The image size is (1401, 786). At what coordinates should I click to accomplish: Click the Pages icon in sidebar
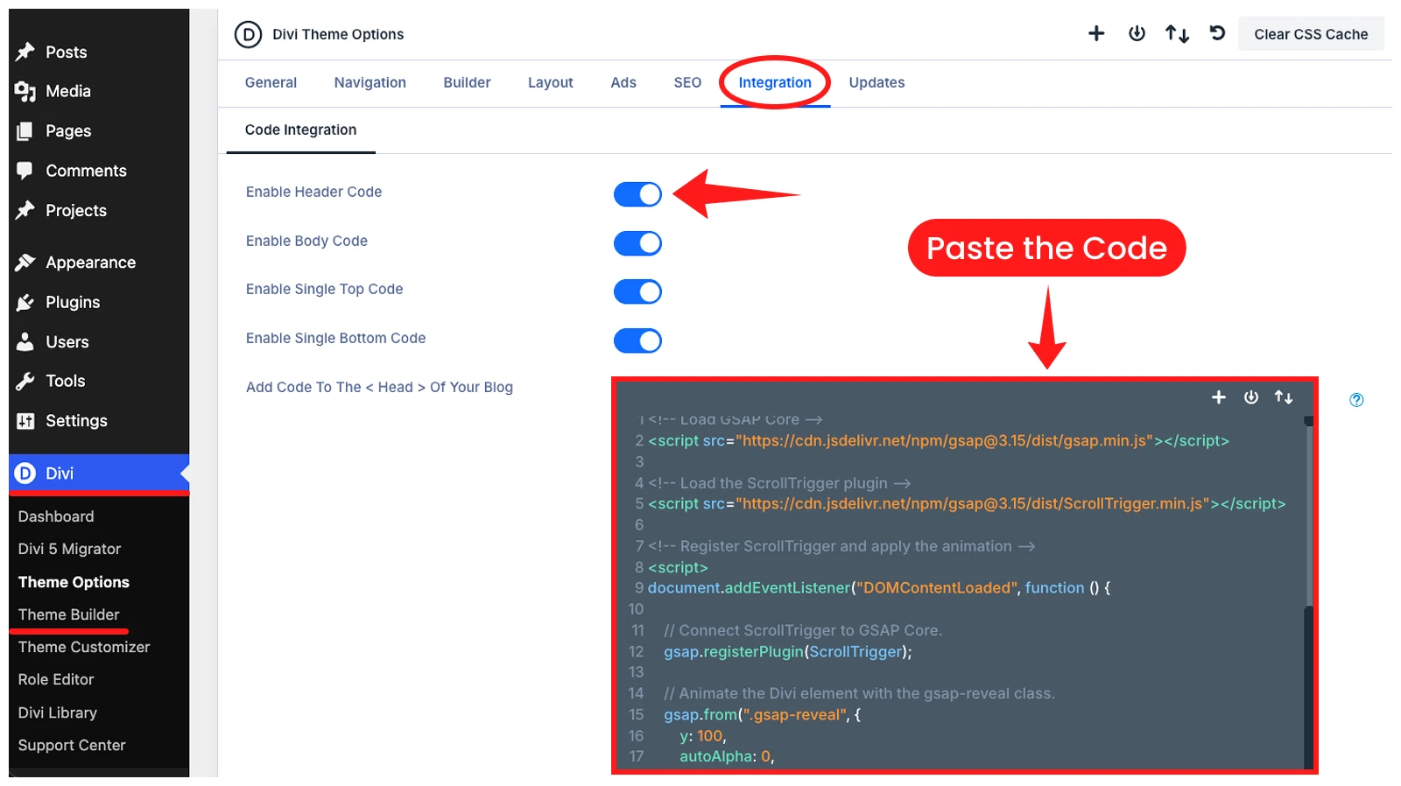pyautogui.click(x=25, y=130)
